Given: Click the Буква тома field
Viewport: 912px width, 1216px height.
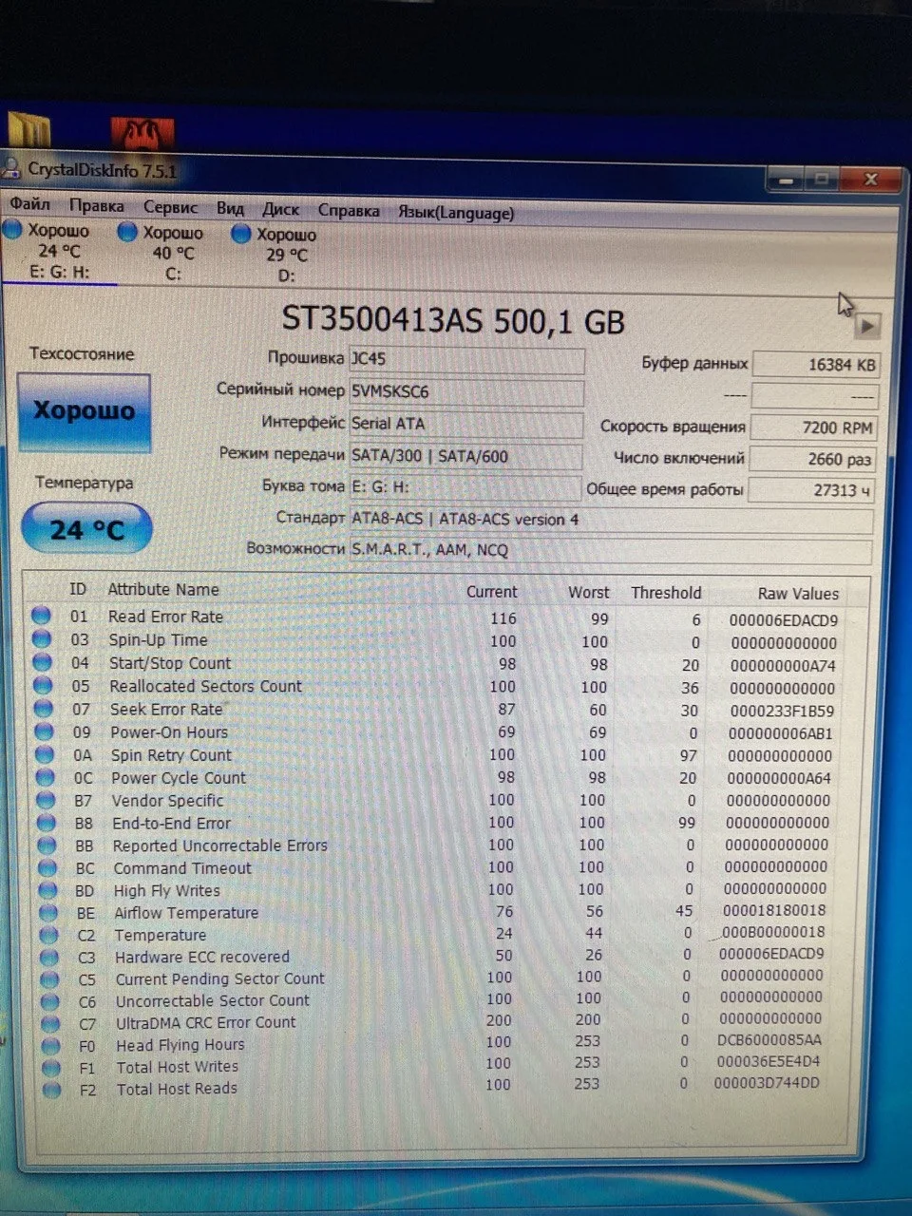Looking at the screenshot, I should pos(465,486).
